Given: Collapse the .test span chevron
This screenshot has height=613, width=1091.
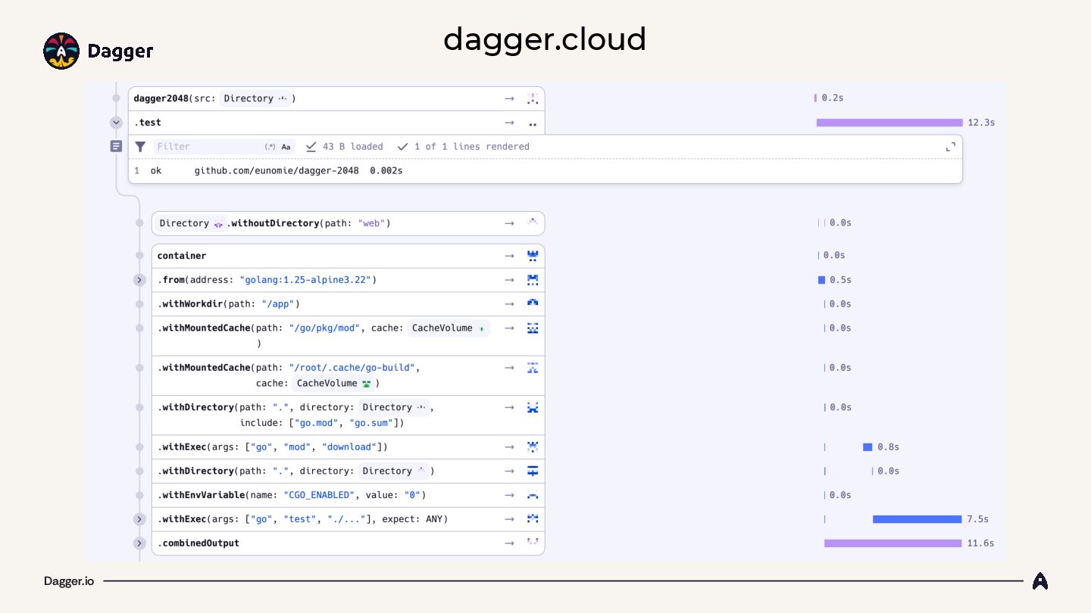Looking at the screenshot, I should pyautogui.click(x=116, y=122).
